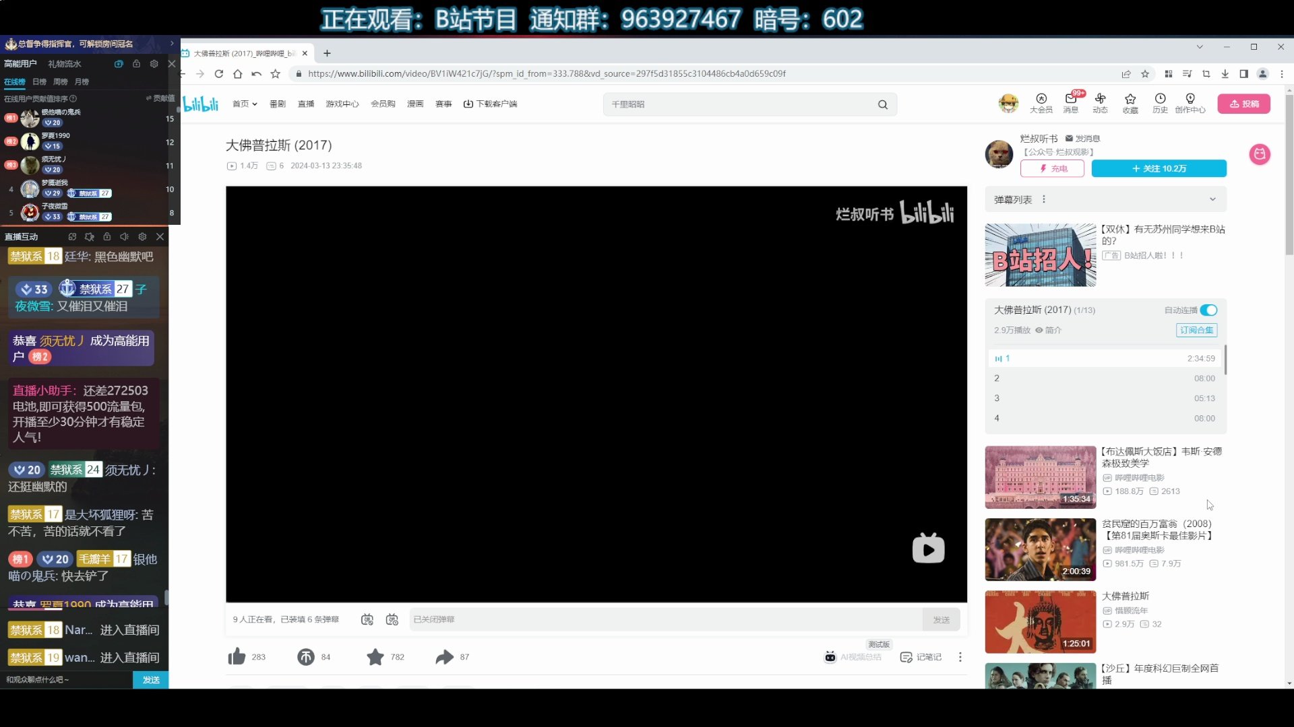Viewport: 1294px width, 727px height.
Task: Open browser three-dot menu
Action: (x=1282, y=74)
